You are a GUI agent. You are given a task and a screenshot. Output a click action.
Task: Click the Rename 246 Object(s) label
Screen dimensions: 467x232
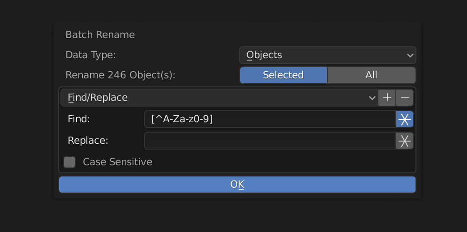click(120, 75)
